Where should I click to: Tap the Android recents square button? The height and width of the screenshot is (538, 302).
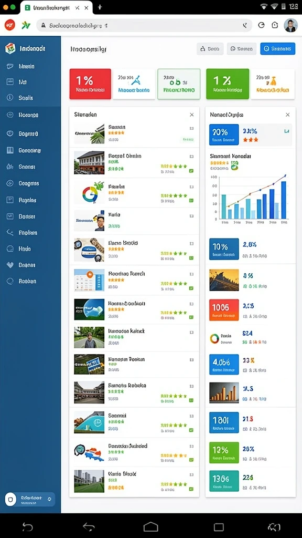coord(219,526)
